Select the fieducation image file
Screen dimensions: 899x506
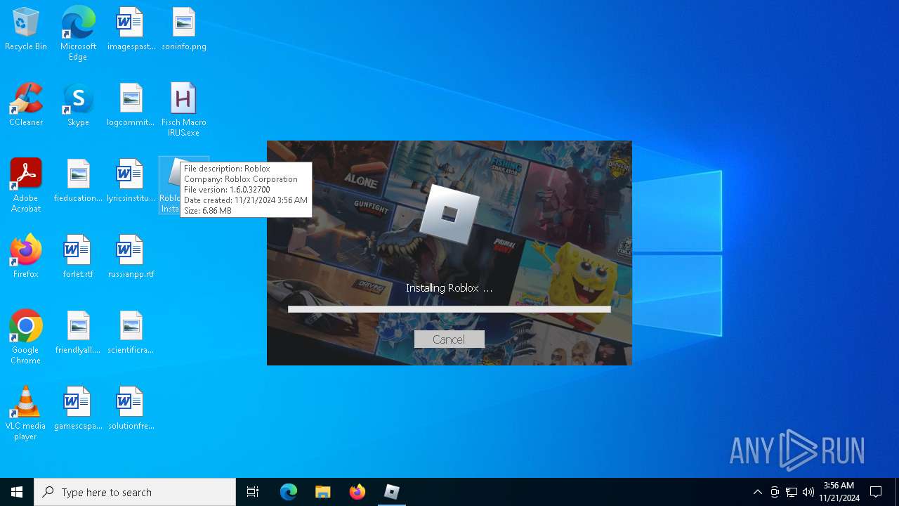click(78, 181)
